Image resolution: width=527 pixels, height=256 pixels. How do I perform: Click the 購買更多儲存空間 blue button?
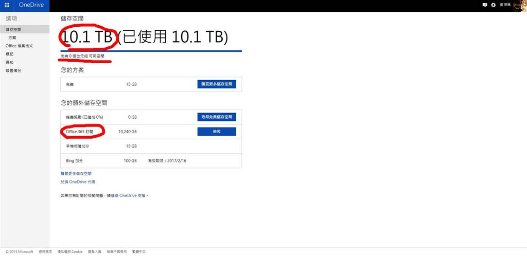[x=217, y=84]
